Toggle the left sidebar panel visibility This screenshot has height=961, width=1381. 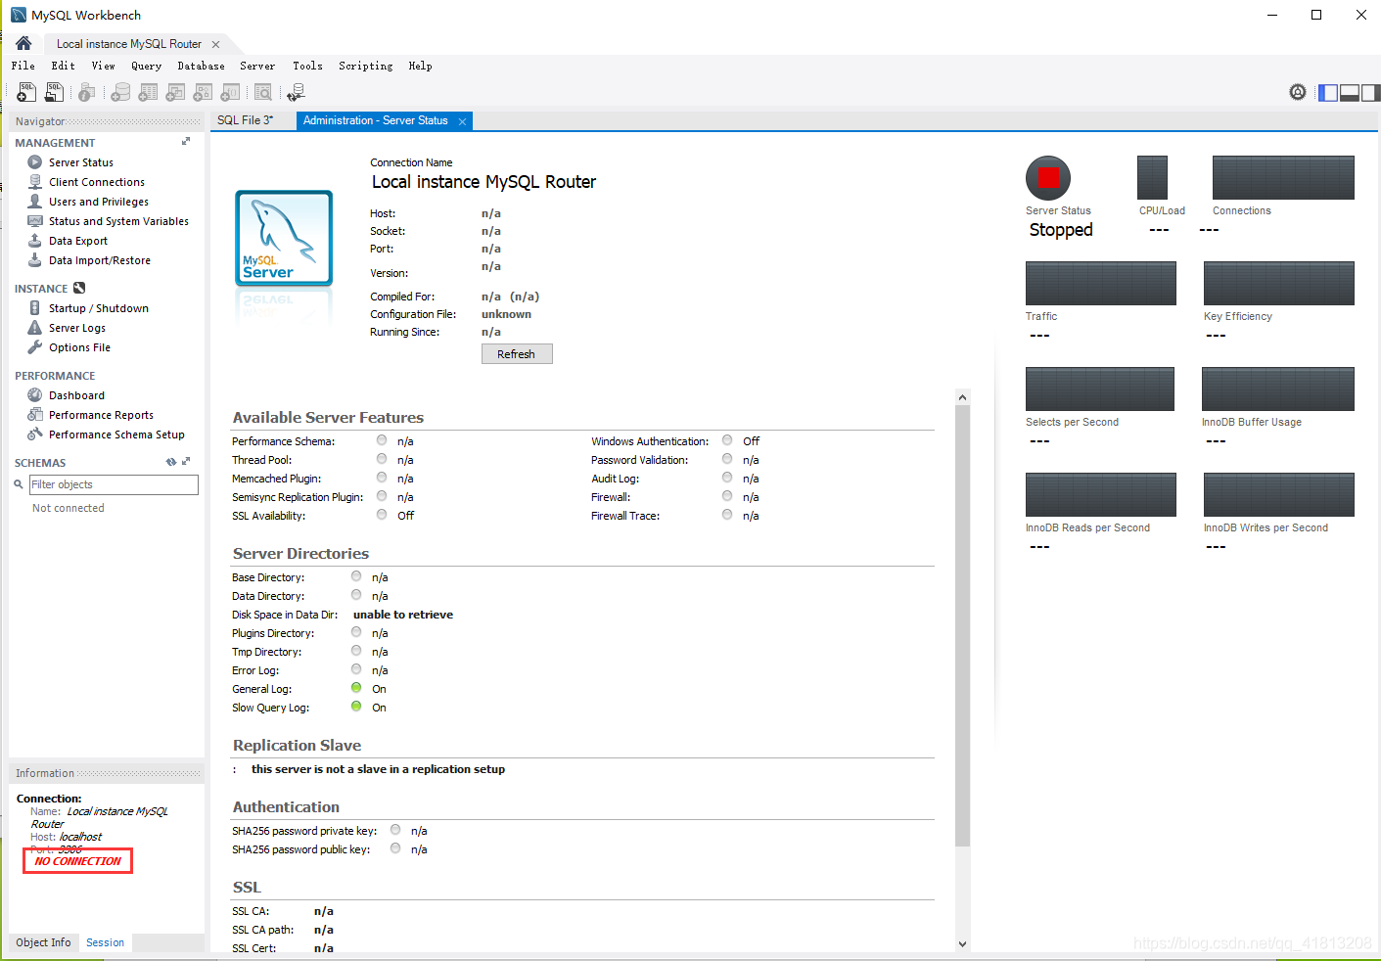[1328, 93]
